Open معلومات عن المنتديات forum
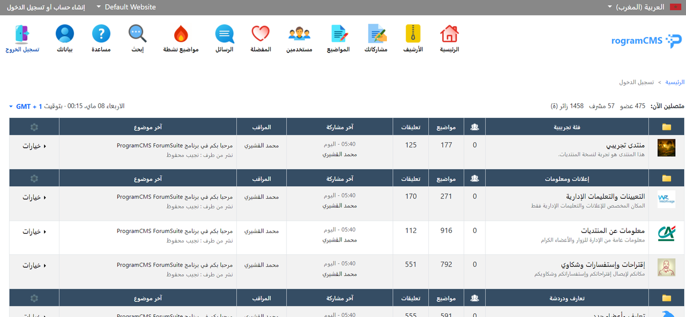Image resolution: width=686 pixels, height=317 pixels. (613, 231)
